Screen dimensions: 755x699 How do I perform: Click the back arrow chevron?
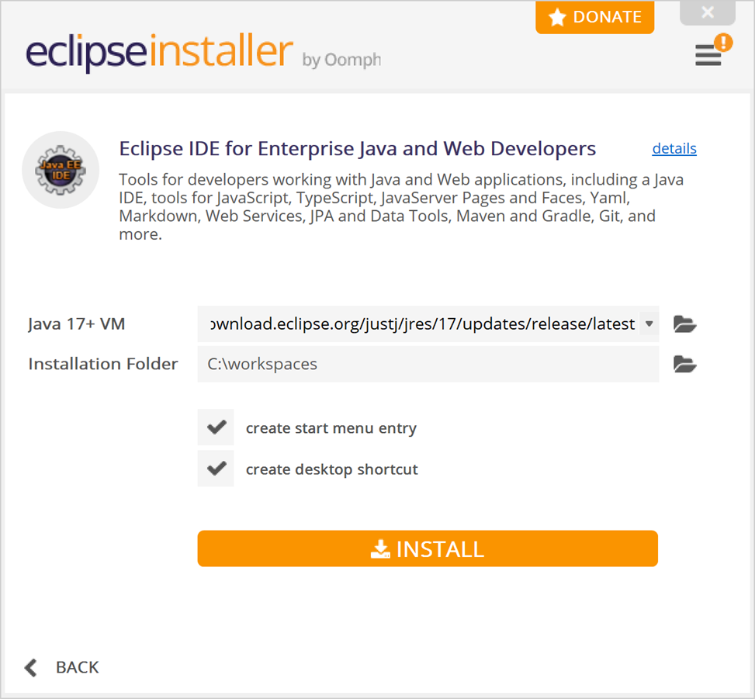pos(31,667)
